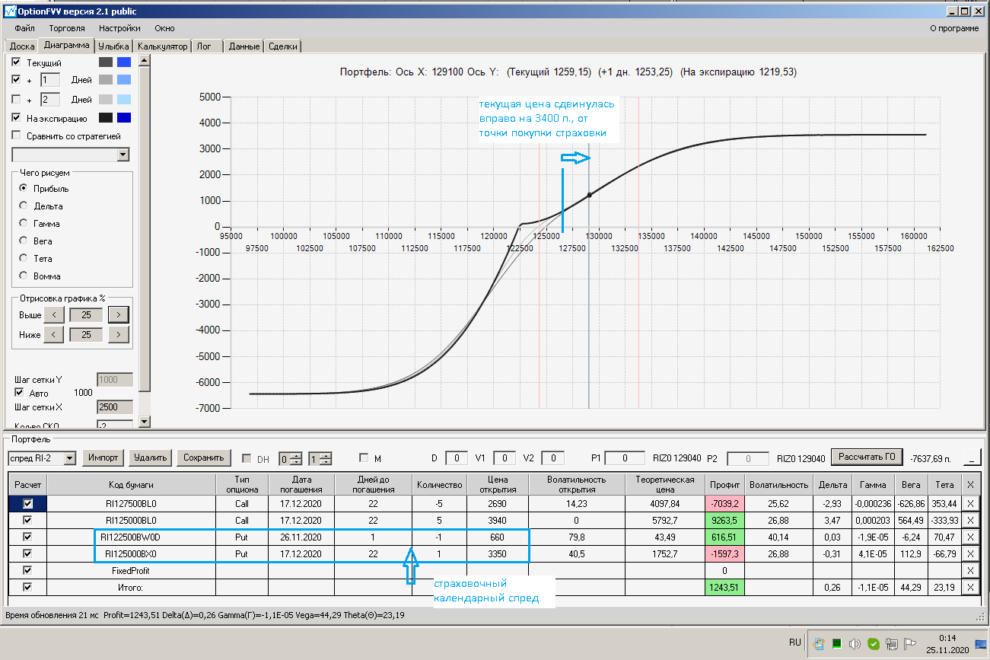This screenshot has width=990, height=660.
Task: Open the network connection tray icon
Action: pyautogui.click(x=891, y=643)
